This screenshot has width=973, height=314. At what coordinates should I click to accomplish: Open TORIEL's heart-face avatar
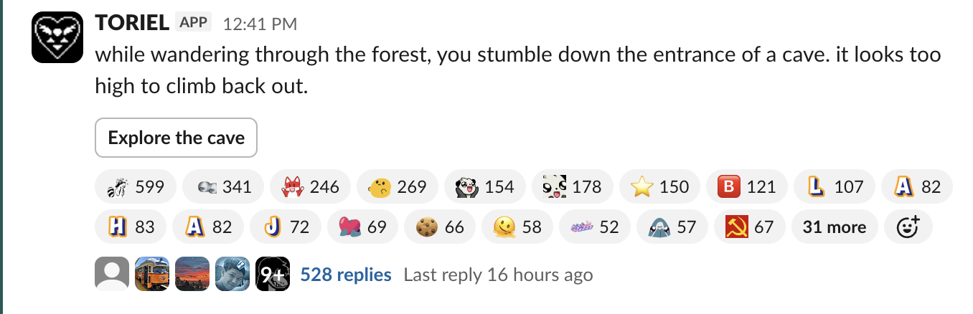point(56,37)
